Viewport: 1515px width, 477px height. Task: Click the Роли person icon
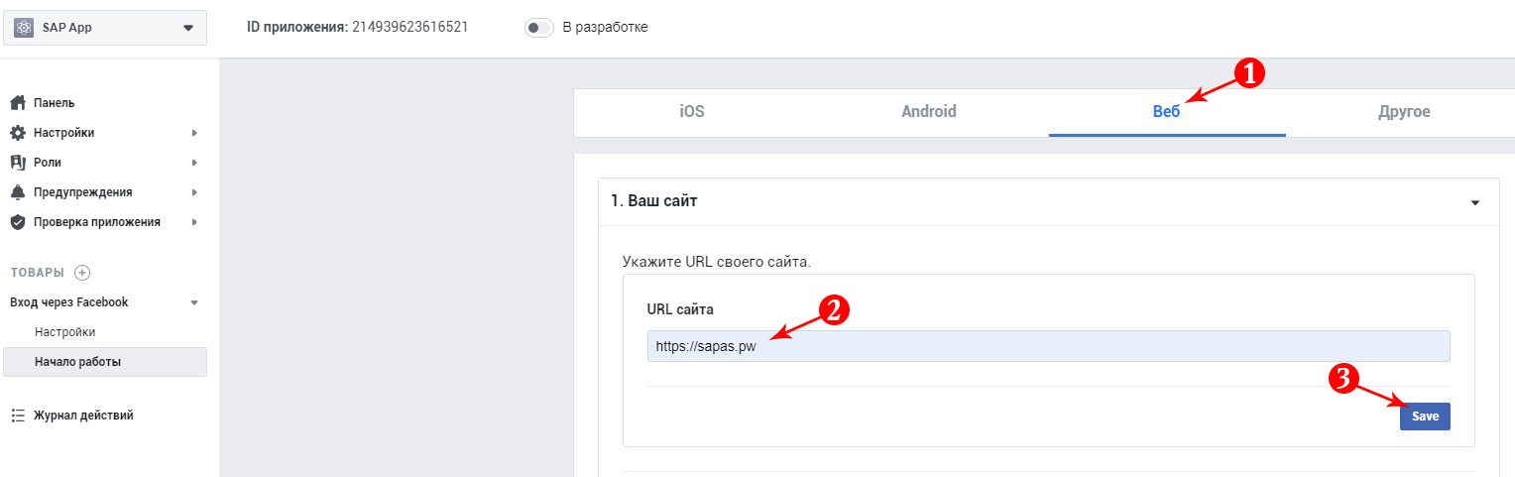pyautogui.click(x=17, y=163)
